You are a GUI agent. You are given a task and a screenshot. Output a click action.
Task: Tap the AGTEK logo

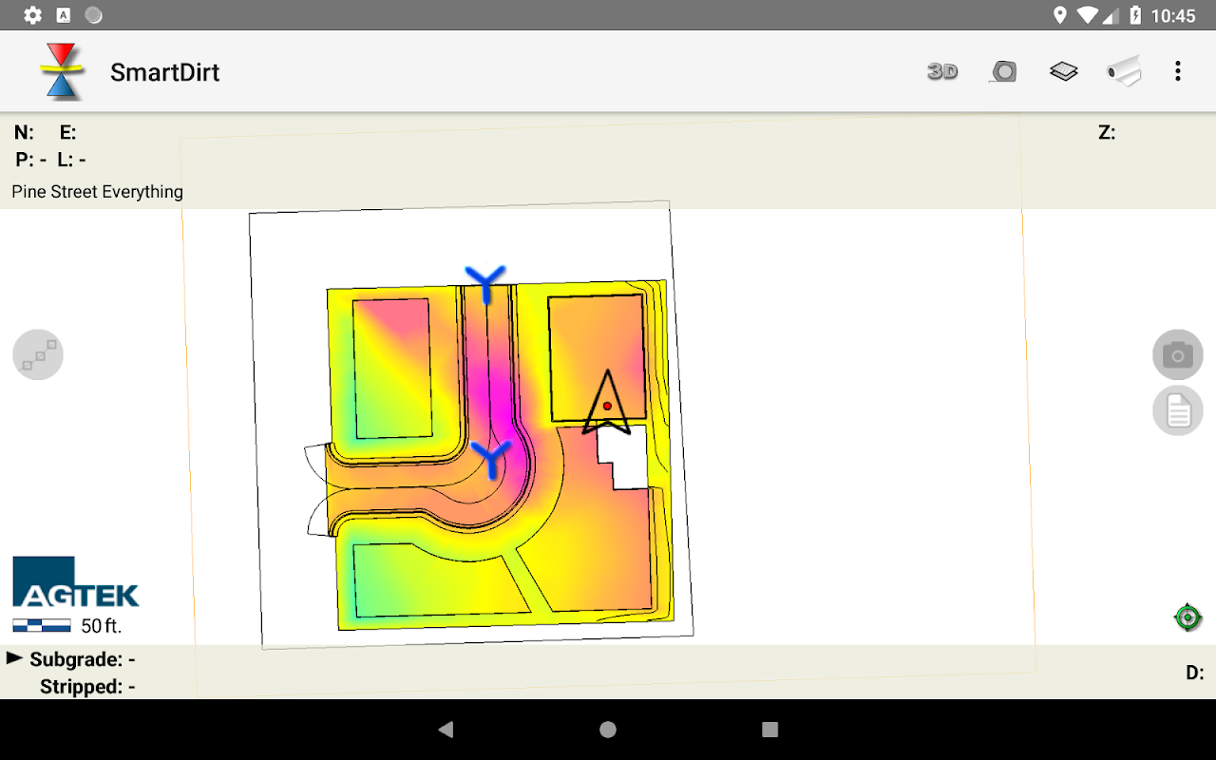click(x=76, y=582)
